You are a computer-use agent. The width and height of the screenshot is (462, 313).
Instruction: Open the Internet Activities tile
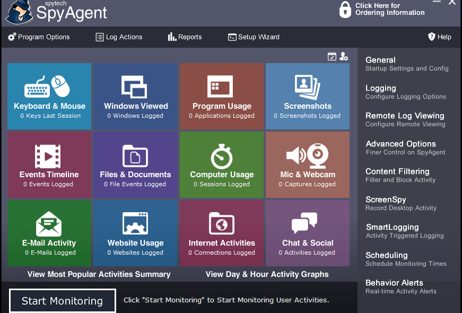pos(222,233)
